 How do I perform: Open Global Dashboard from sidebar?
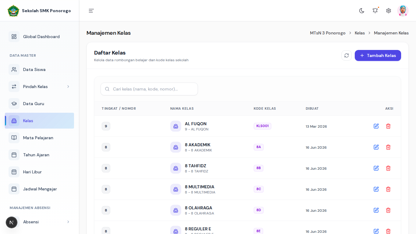pyautogui.click(x=39, y=37)
